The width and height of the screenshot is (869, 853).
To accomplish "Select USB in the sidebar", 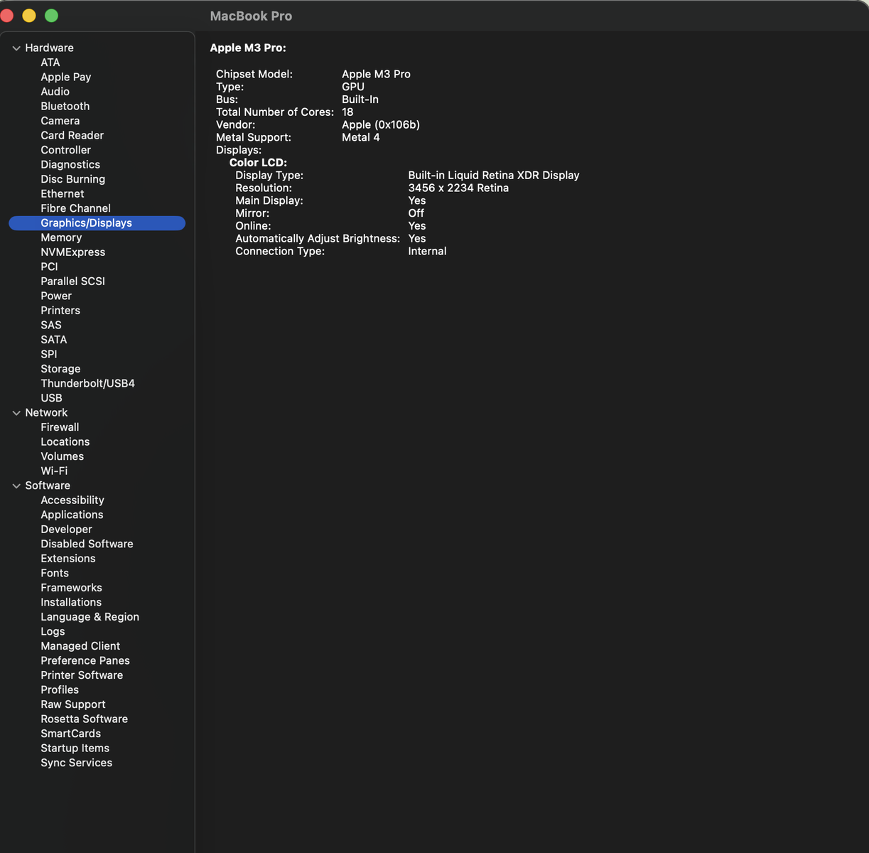I will tap(52, 398).
